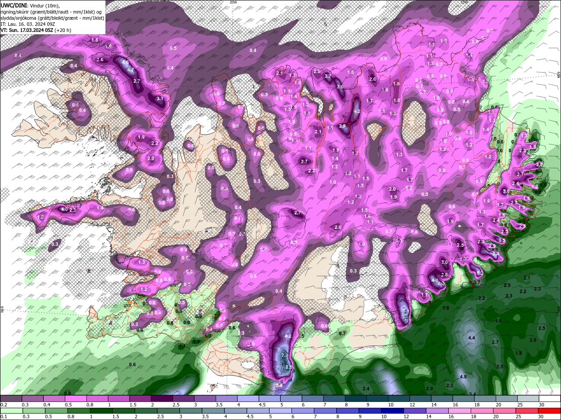The width and height of the screenshot is (561, 420).
Task: Click the 'VT: Sun. 17.03.2024 05Z' valid time
Action: (26, 30)
